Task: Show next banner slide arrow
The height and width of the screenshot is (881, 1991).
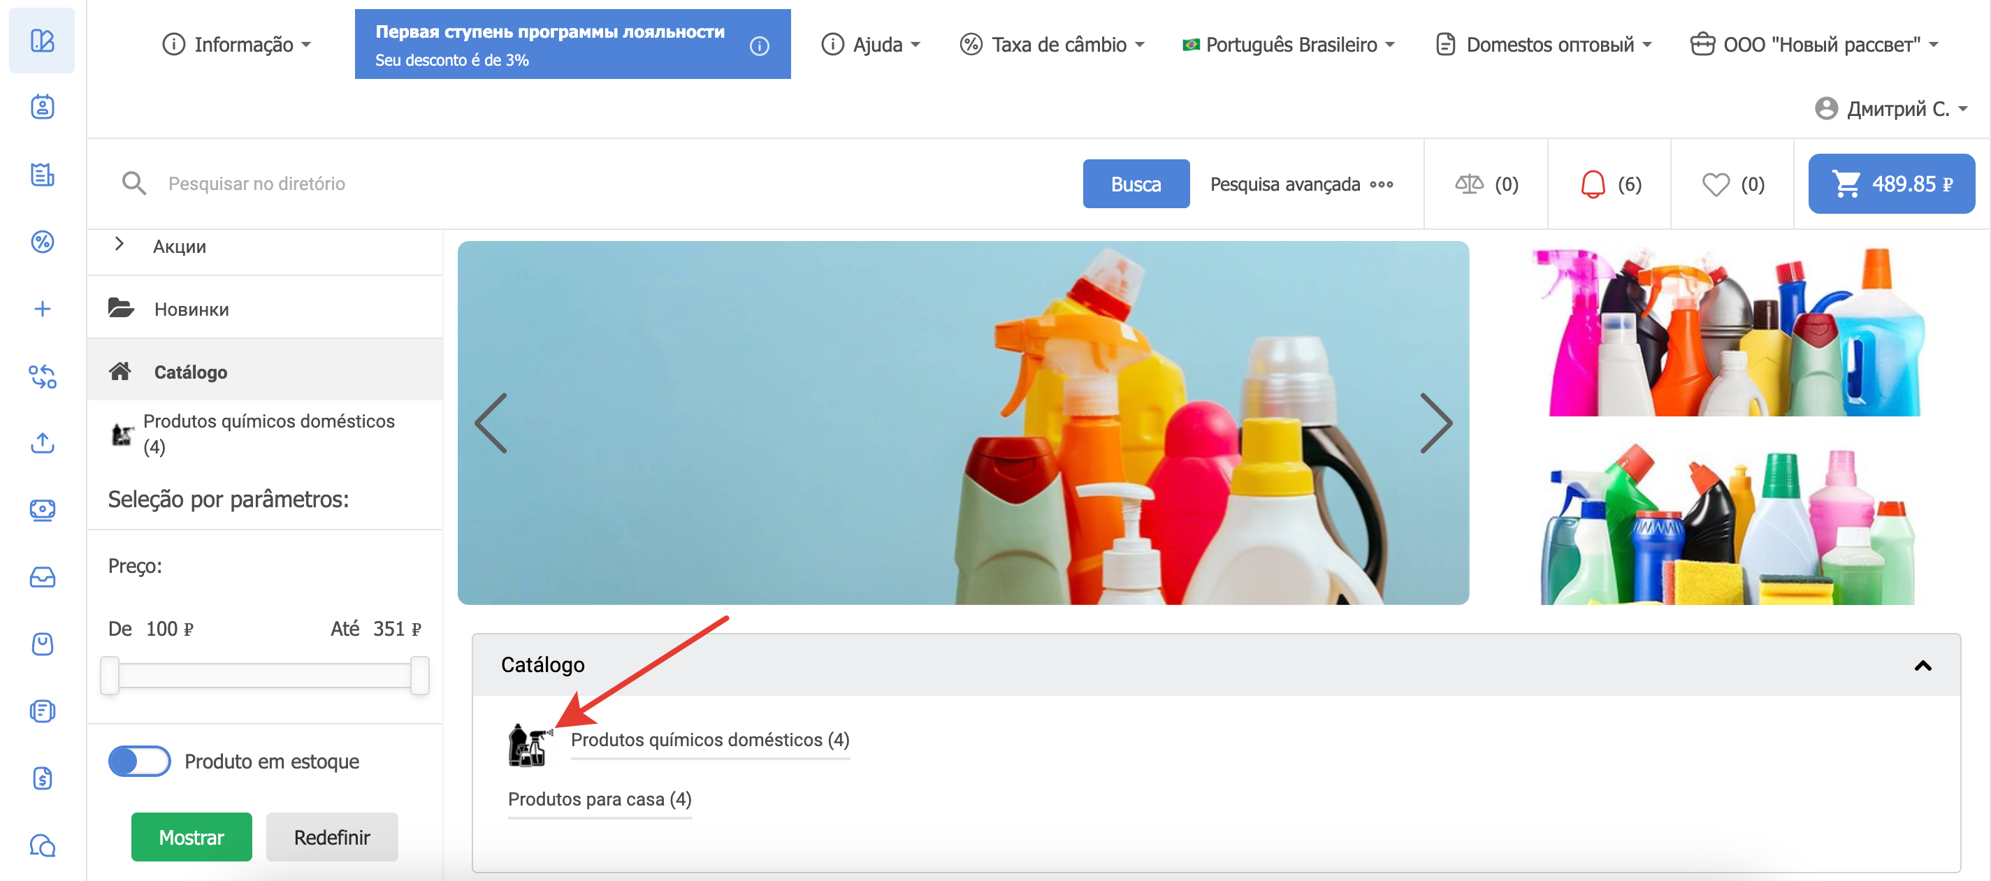Action: [x=1435, y=423]
